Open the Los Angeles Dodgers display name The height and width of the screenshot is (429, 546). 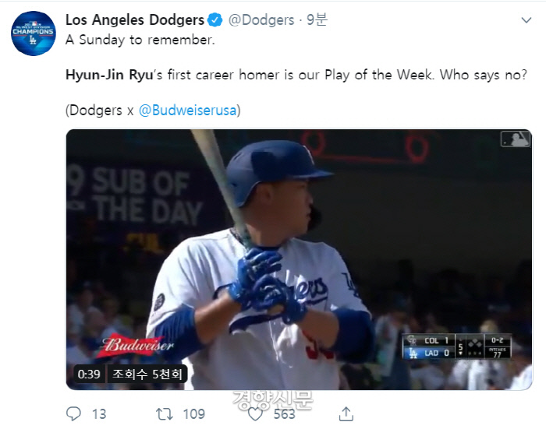pos(134,19)
